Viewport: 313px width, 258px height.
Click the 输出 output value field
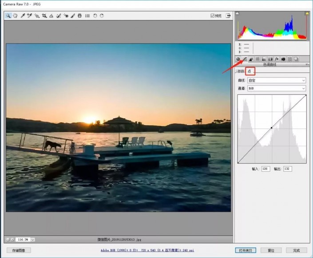point(287,169)
